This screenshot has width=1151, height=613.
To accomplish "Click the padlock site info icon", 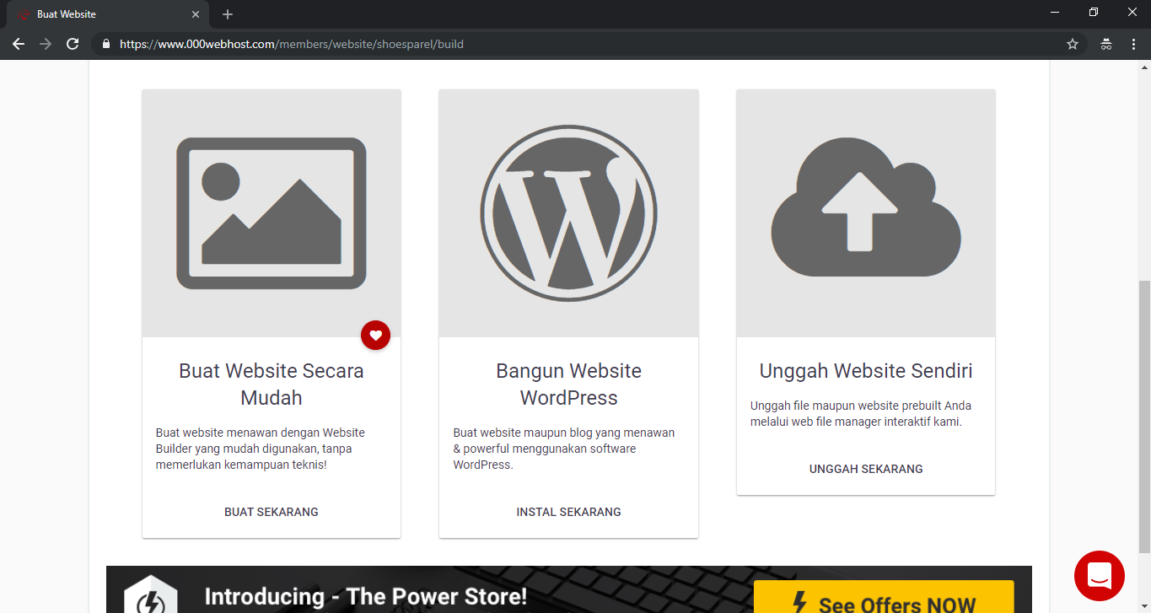I will pyautogui.click(x=105, y=44).
